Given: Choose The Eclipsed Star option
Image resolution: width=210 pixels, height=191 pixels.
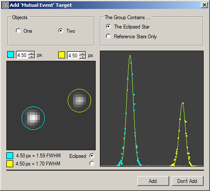Looking at the screenshot, I should click(108, 26).
